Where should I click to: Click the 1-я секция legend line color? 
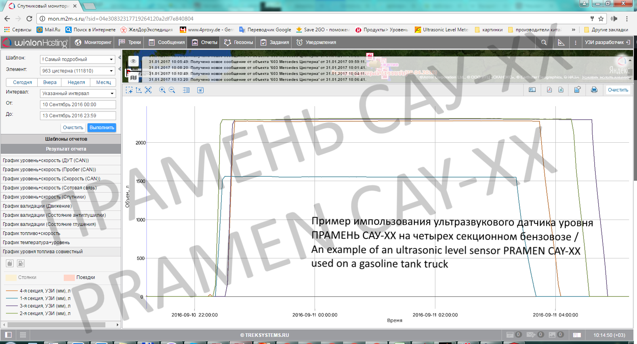12,298
